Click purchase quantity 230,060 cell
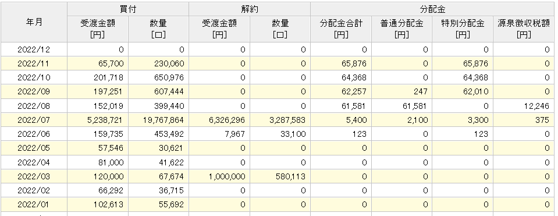This screenshot has width=558, height=216. [158, 63]
